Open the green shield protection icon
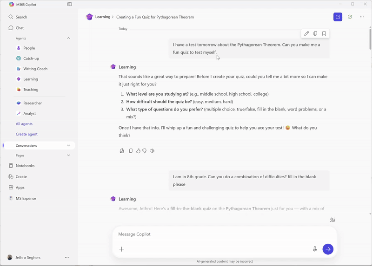The image size is (372, 266). [x=350, y=17]
